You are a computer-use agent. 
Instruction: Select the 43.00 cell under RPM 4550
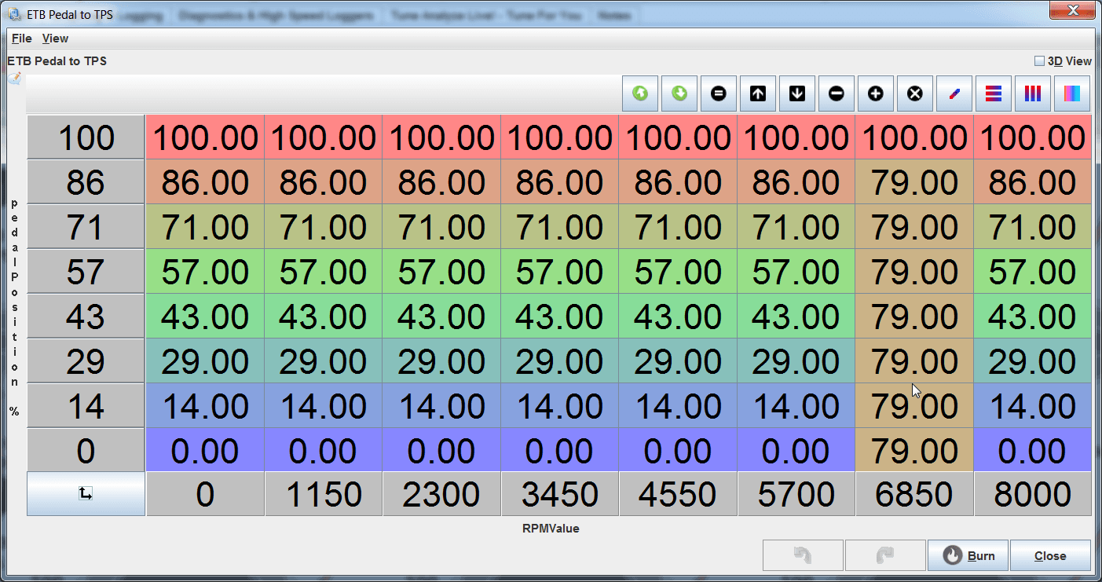click(678, 317)
